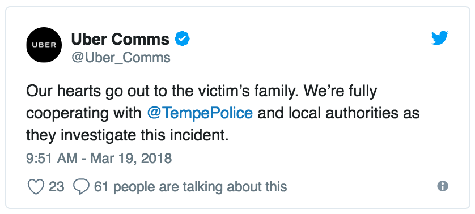Image resolution: width=475 pixels, height=214 pixels.
Task: Click the 'Our hearts go out' text line
Action: tap(201, 91)
